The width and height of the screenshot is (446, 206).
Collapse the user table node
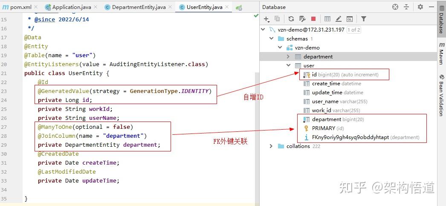pos(288,65)
